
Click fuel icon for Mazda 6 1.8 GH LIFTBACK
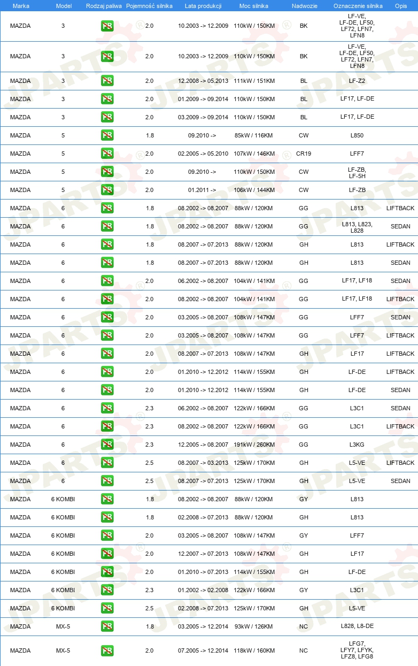click(107, 244)
